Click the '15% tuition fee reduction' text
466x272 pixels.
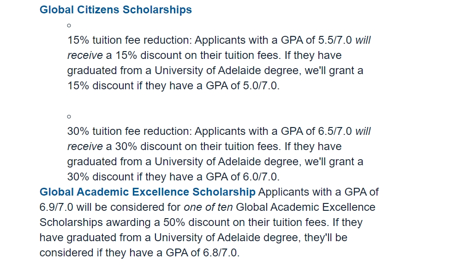[x=129, y=40]
